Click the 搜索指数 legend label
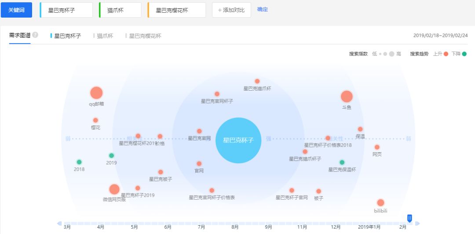Screen dimensions: 475x234 [358, 54]
